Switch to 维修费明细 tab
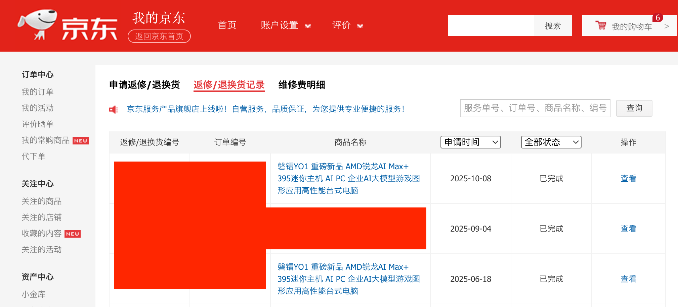The image size is (678, 307). (301, 85)
